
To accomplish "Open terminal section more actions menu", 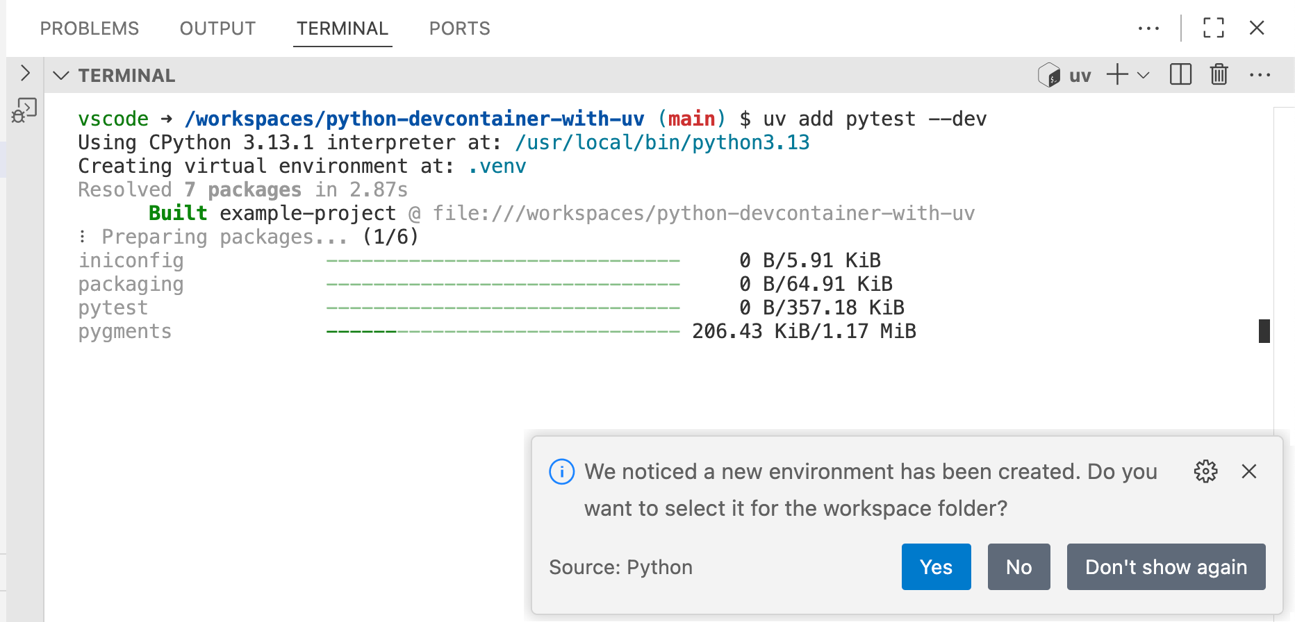I will (1260, 75).
